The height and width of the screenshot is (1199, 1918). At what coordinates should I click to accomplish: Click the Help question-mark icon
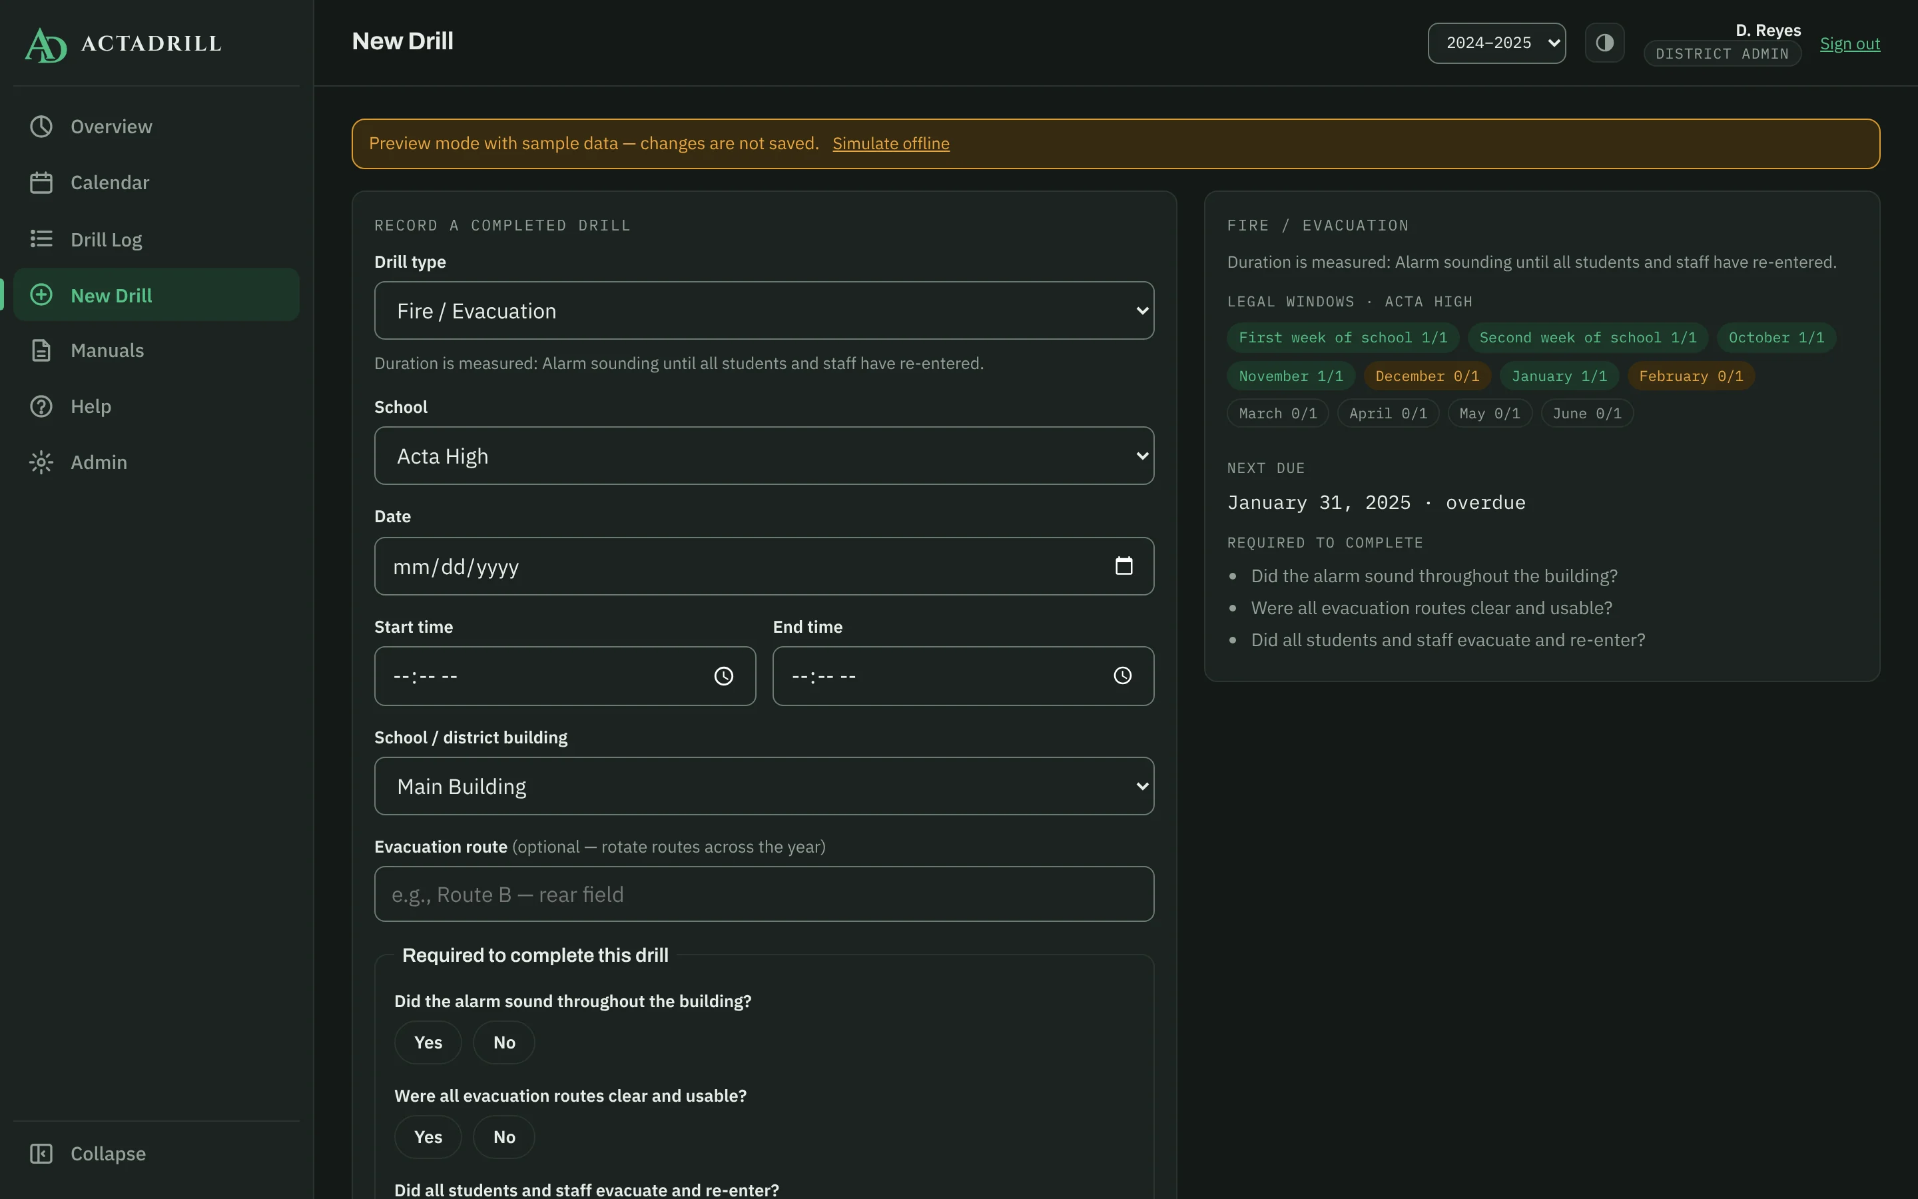(x=41, y=406)
